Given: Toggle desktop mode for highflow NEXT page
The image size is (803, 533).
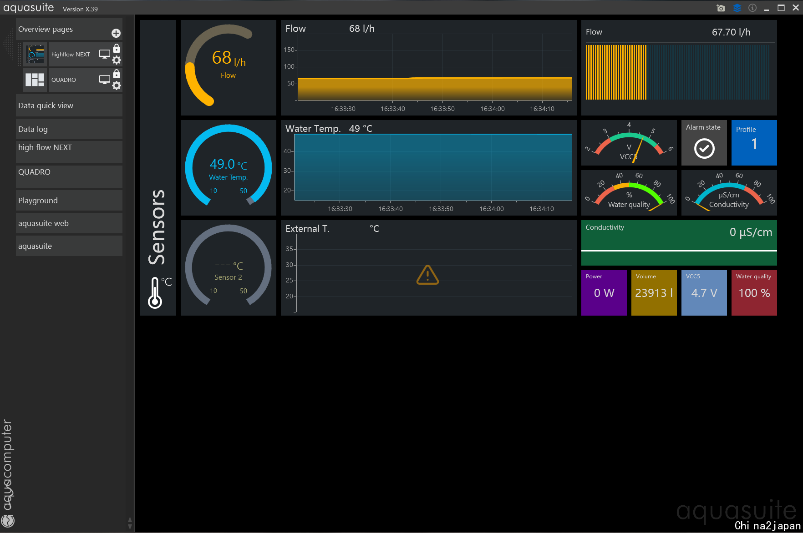Looking at the screenshot, I should tap(105, 54).
